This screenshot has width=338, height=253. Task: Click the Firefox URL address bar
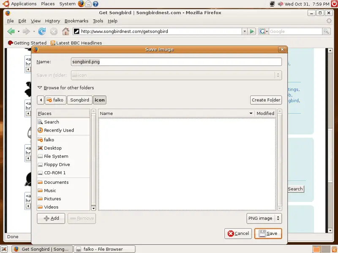click(x=157, y=31)
